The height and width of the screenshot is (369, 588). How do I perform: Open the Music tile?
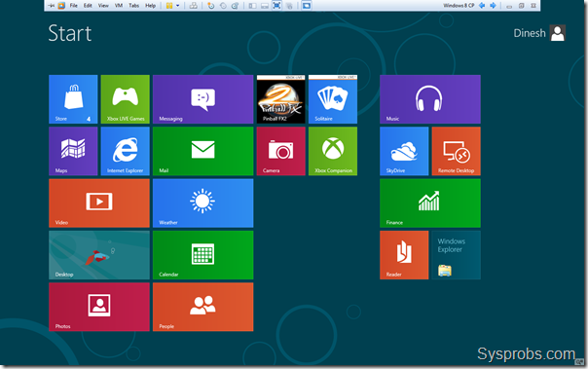coord(430,99)
